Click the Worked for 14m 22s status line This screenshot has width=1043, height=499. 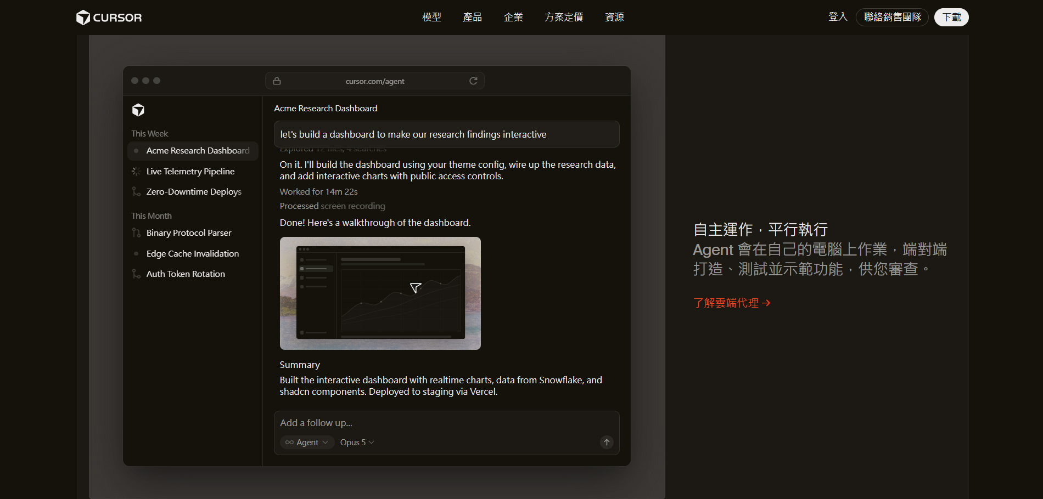[x=318, y=192]
